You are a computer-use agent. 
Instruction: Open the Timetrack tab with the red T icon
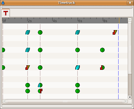coord(6,13)
